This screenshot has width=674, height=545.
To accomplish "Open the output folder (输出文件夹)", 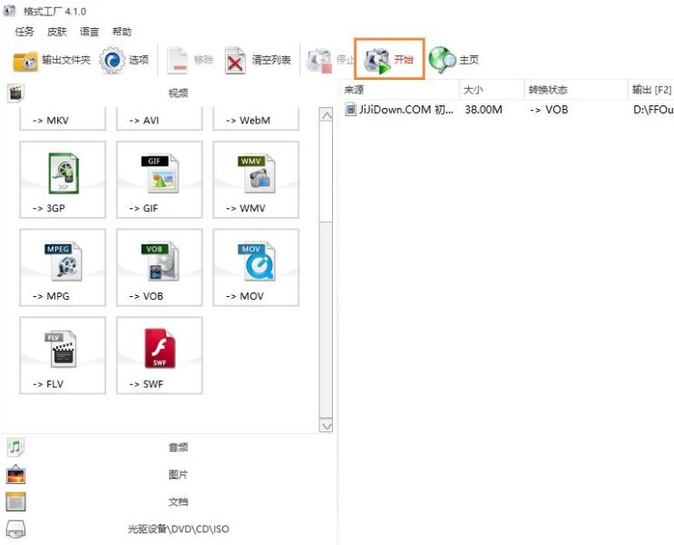I will (x=52, y=61).
